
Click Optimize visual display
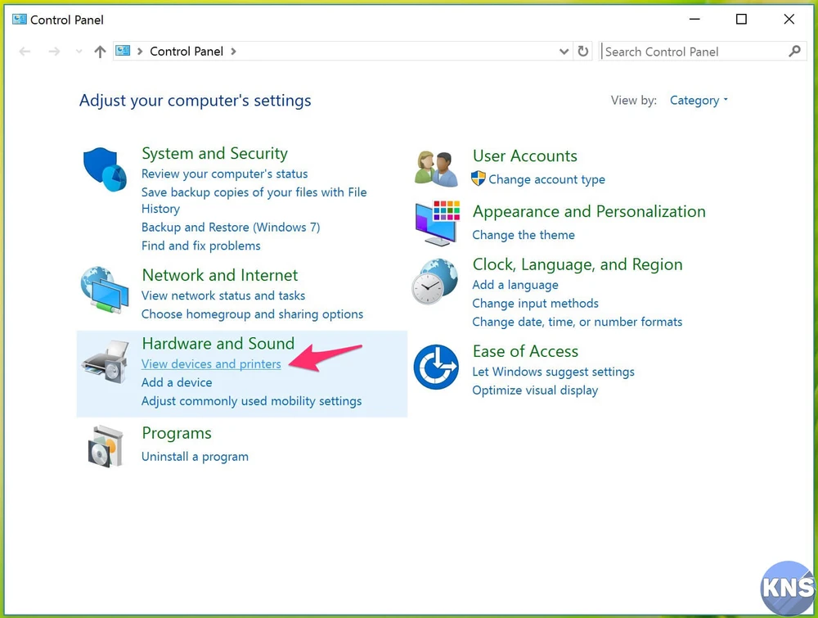[x=535, y=390]
